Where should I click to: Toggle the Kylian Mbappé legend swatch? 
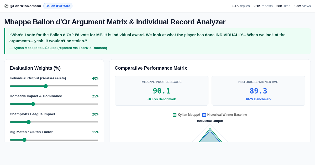175,115
